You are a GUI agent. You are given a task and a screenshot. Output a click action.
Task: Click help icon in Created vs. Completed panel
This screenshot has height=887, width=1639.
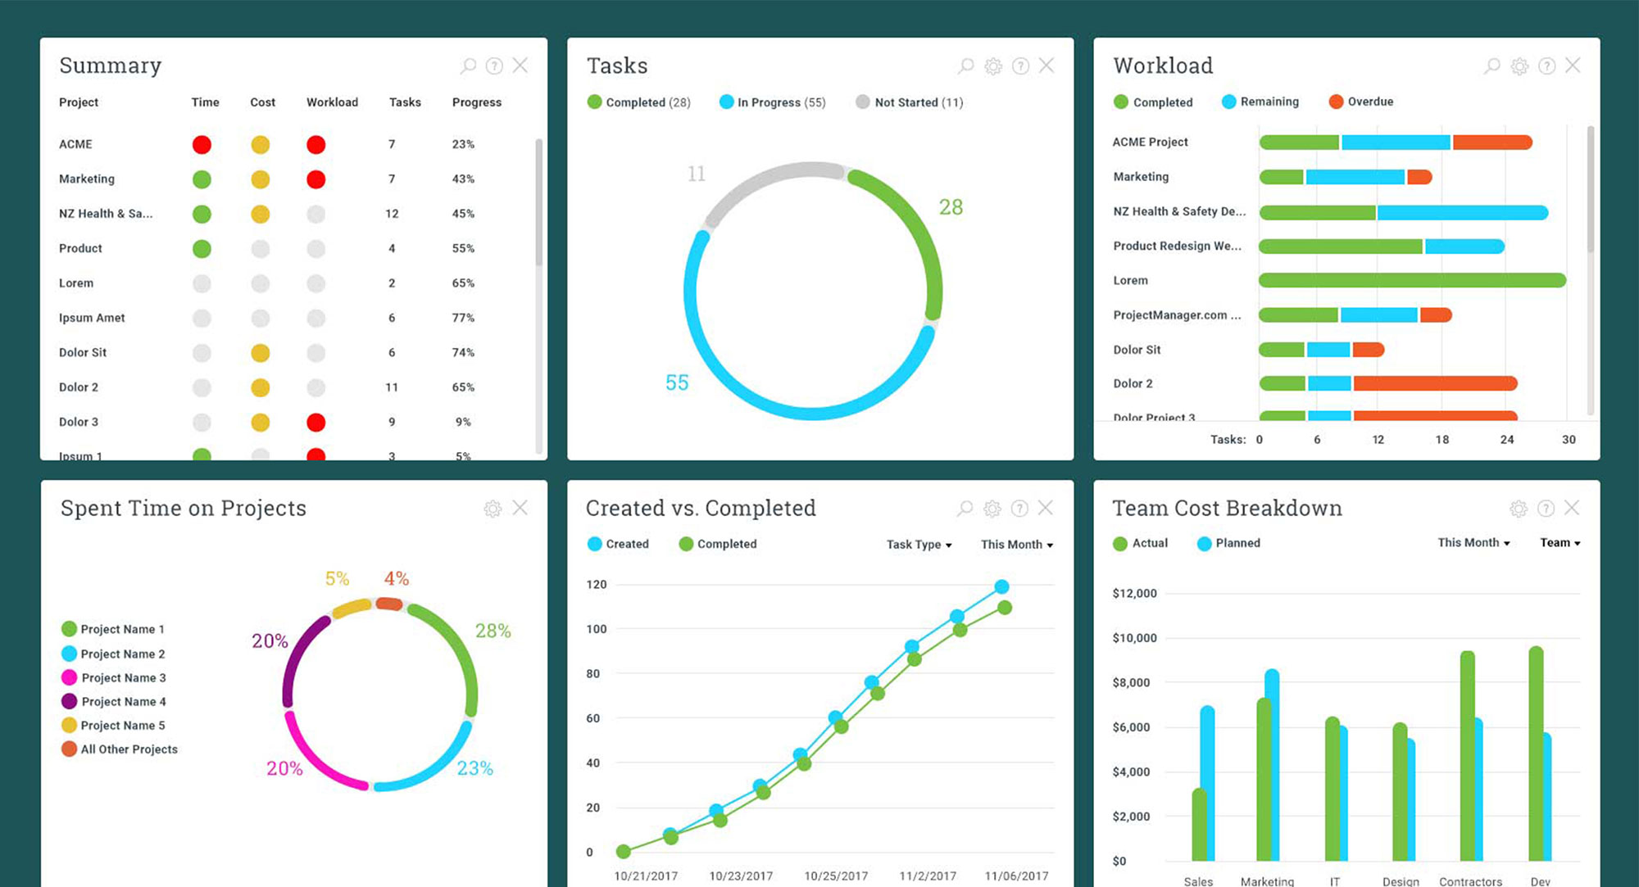coord(1019,509)
